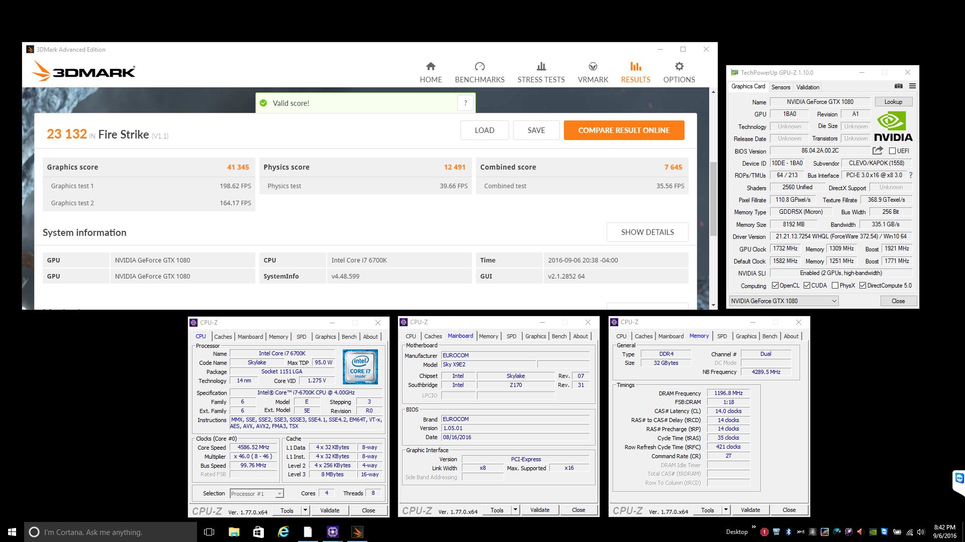Toggle the DirectCompute 5.0 checkbox

(862, 286)
